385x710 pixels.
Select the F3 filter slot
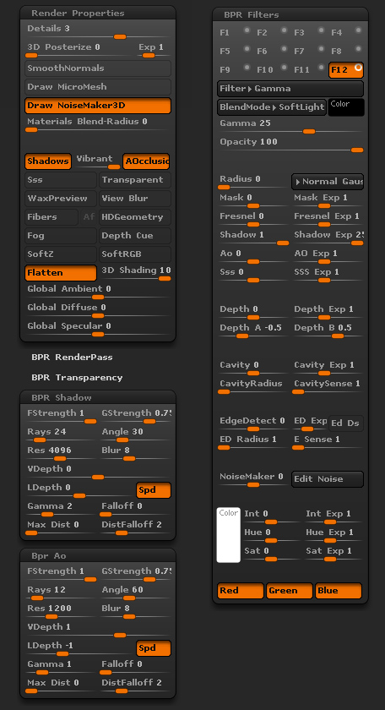tap(309, 33)
